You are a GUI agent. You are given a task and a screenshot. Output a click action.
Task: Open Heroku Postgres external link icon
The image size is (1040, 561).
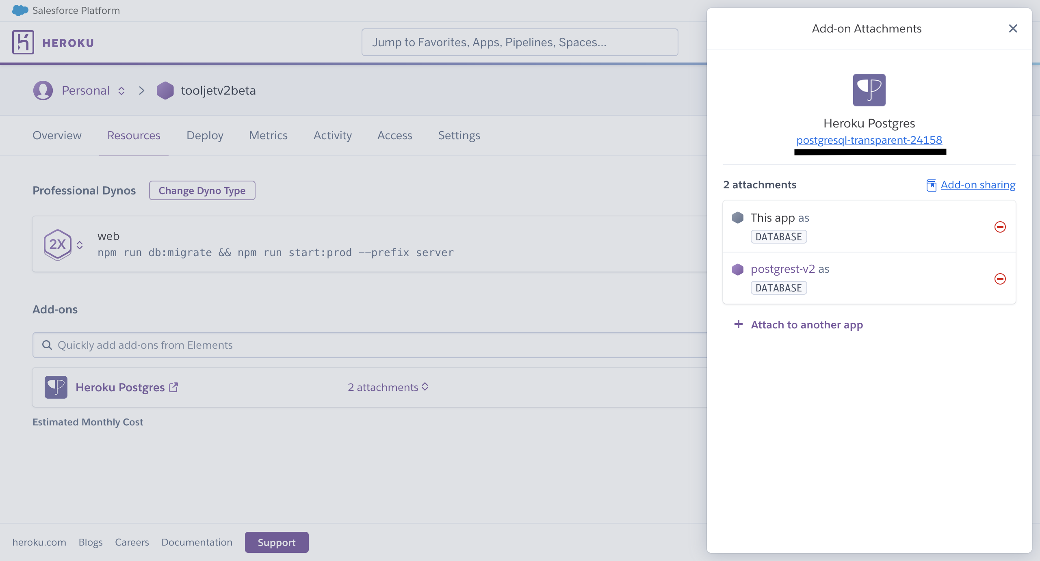pos(174,387)
